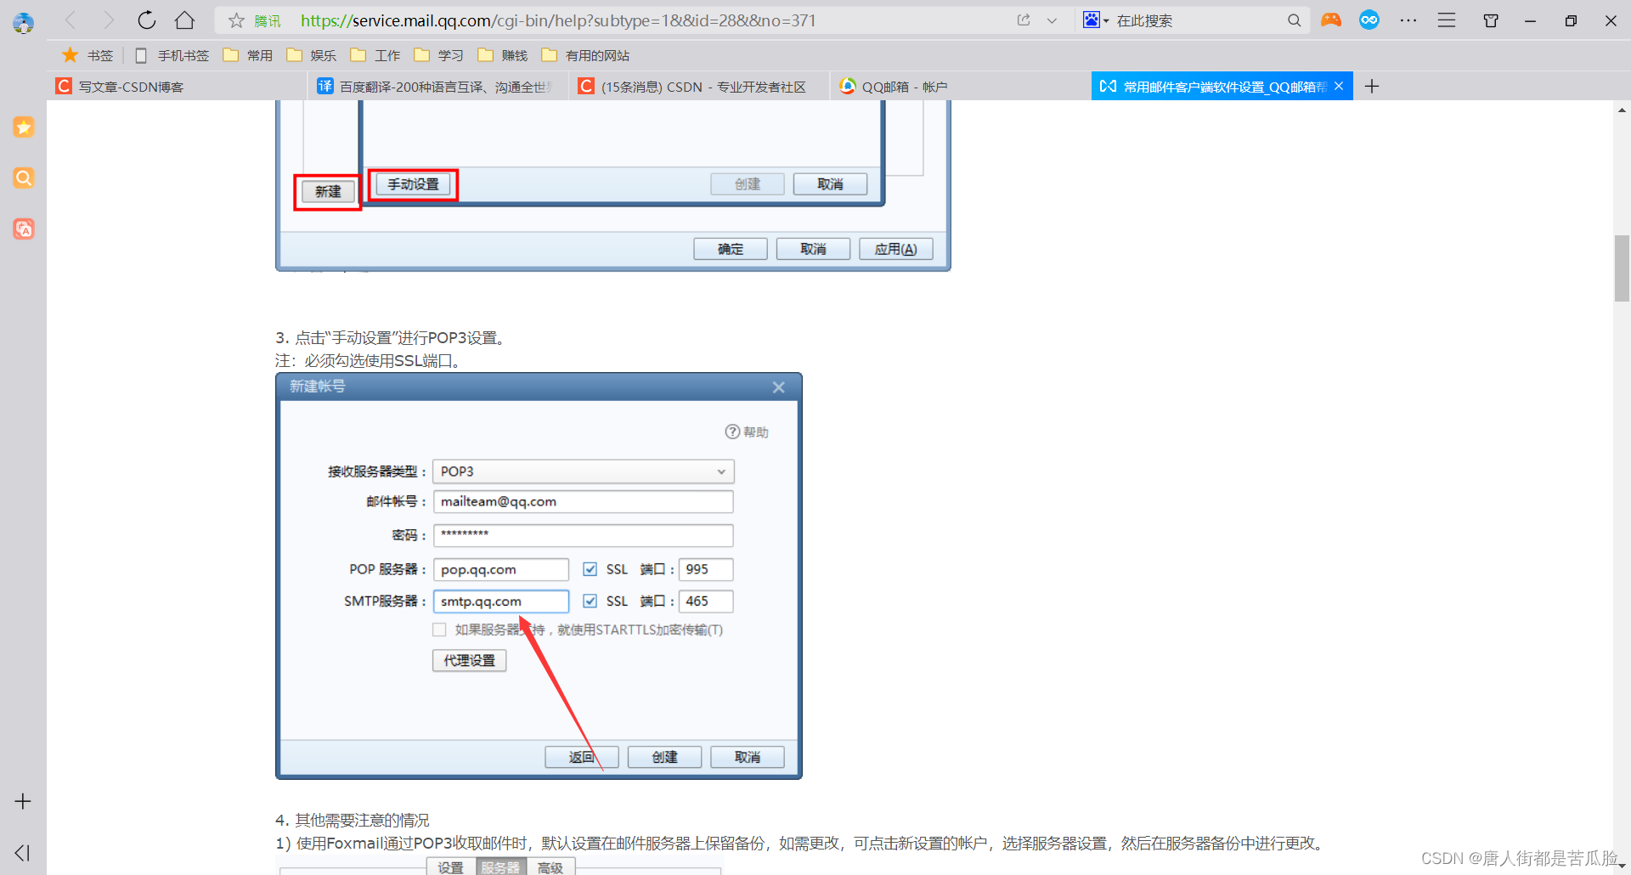Open the blue infinity extension icon

tap(1369, 20)
